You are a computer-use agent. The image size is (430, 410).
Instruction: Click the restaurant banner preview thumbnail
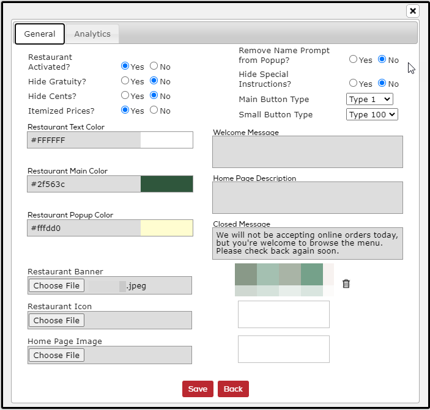pyautogui.click(x=284, y=280)
